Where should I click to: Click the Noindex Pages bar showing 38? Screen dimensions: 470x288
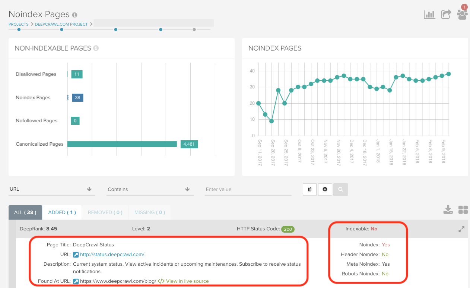coord(77,98)
